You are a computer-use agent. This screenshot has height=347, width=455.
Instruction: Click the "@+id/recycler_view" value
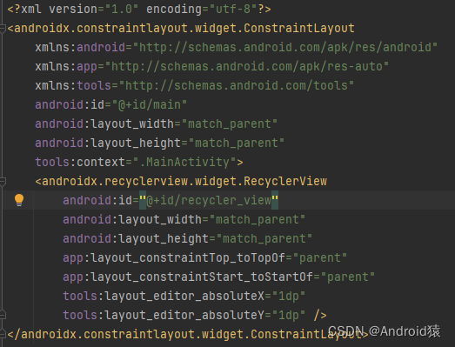pyautogui.click(x=209, y=201)
